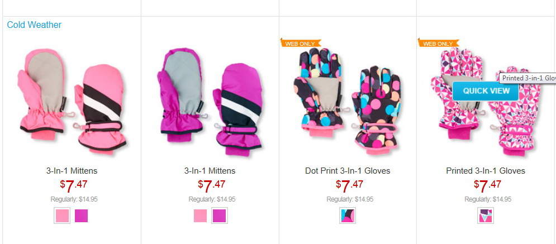
Task: Select light pink swatch under first 3-In-1 Mittens
Action: pyautogui.click(x=62, y=216)
